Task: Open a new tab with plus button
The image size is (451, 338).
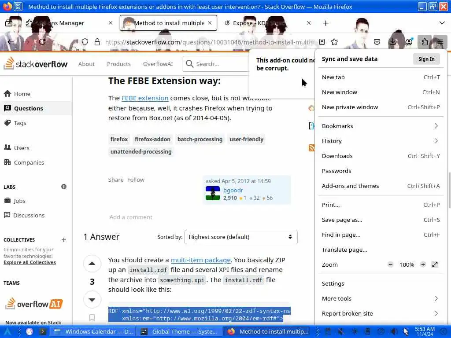Action: tap(325, 23)
